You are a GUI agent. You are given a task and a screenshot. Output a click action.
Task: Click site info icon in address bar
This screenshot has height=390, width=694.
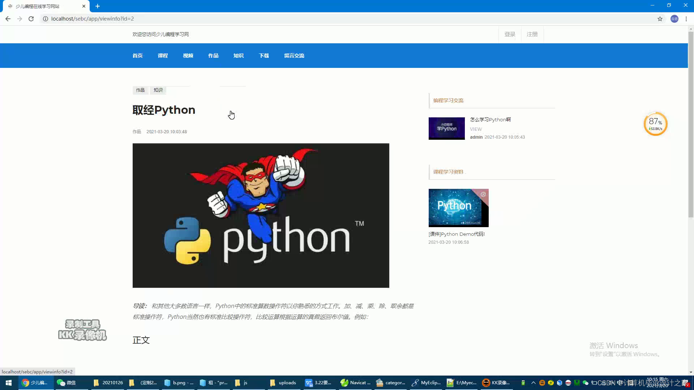point(46,19)
